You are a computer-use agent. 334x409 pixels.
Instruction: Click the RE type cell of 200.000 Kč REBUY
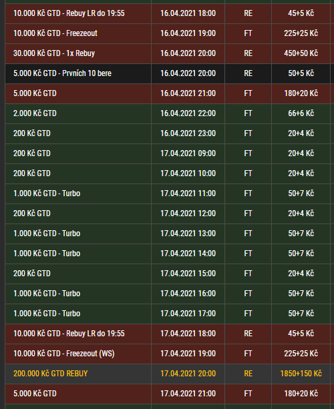click(248, 374)
